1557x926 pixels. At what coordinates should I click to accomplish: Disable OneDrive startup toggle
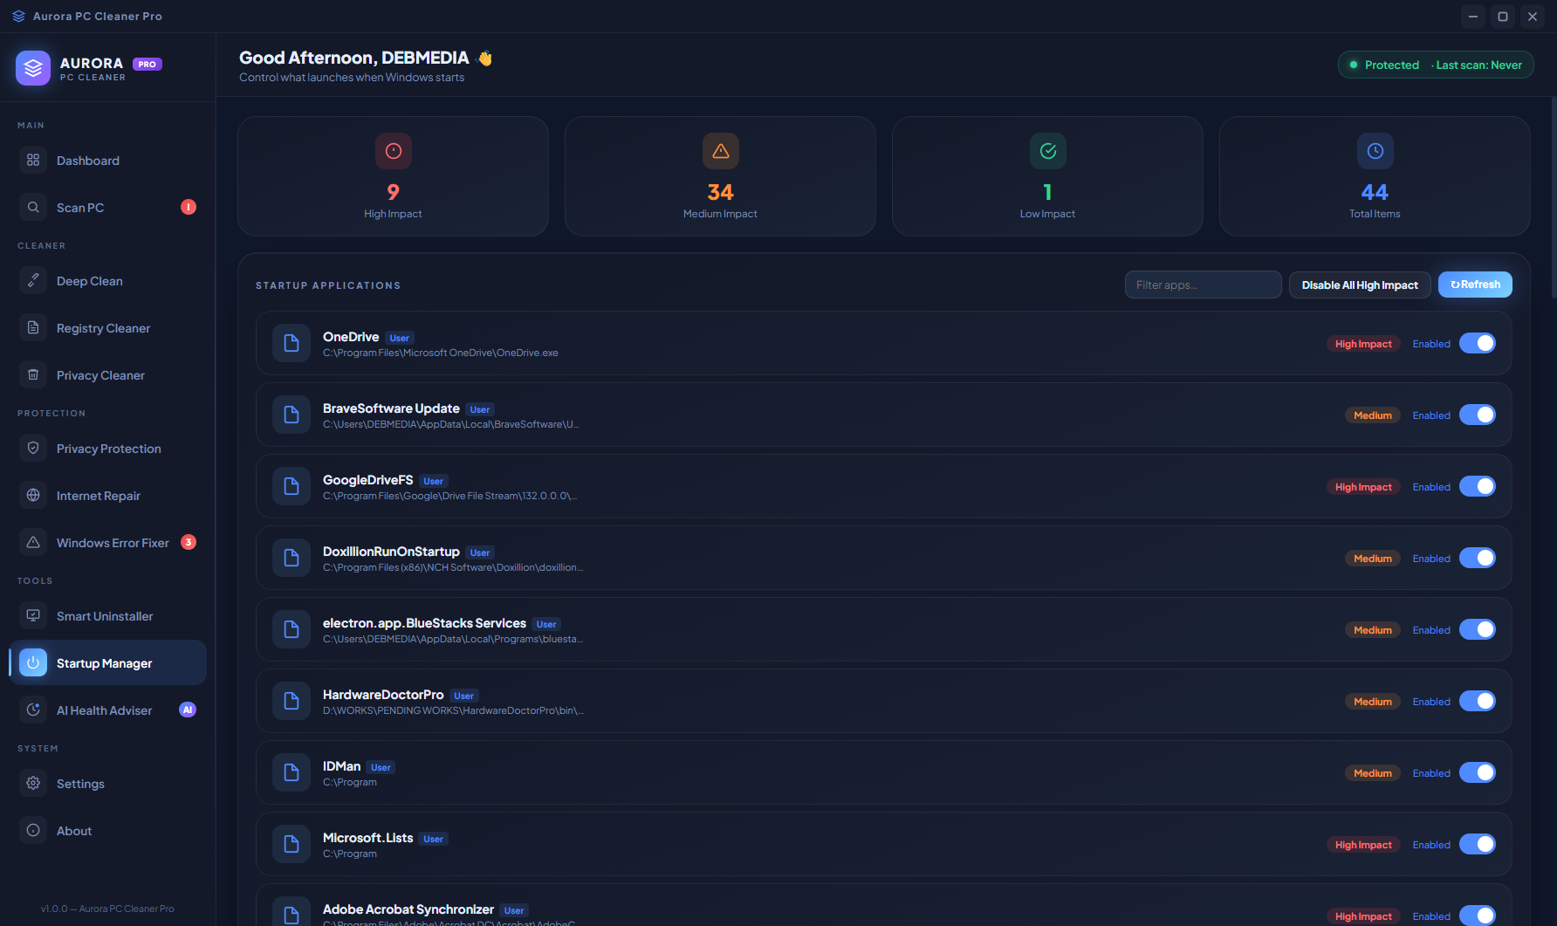(x=1478, y=343)
